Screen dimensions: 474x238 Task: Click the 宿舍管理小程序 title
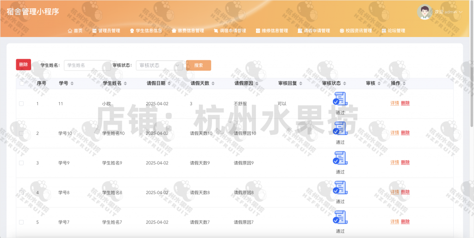(33, 12)
